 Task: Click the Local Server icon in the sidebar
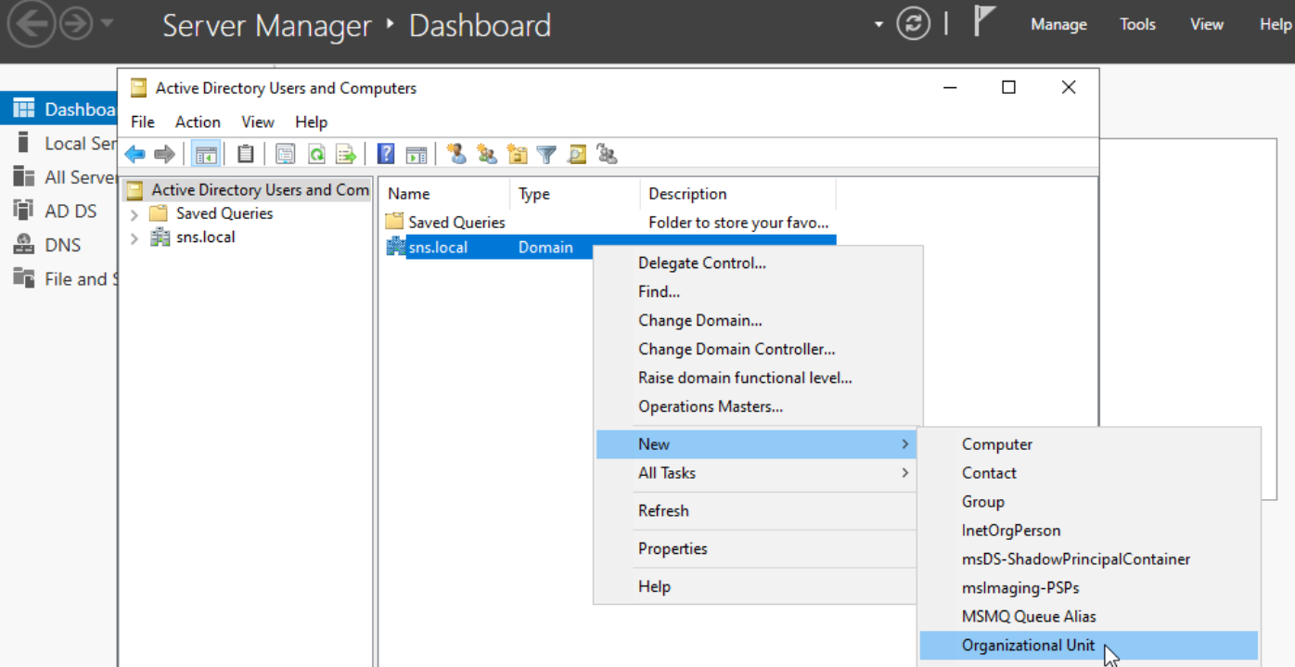(24, 143)
